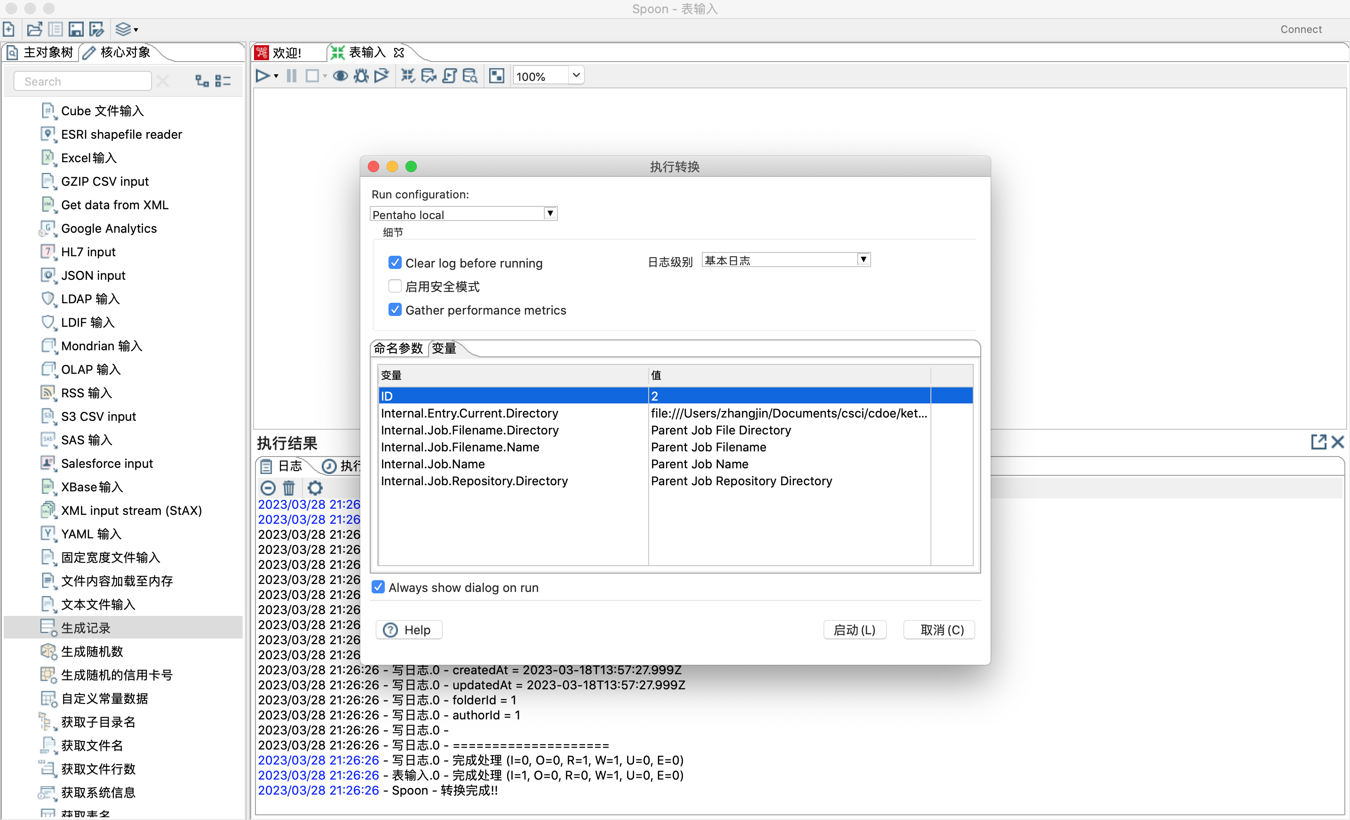The image size is (1350, 820).
Task: Uncheck Clear log before running
Action: (395, 263)
